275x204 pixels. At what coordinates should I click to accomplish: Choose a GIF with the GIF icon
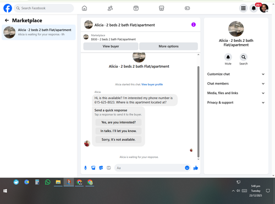click(x=109, y=168)
